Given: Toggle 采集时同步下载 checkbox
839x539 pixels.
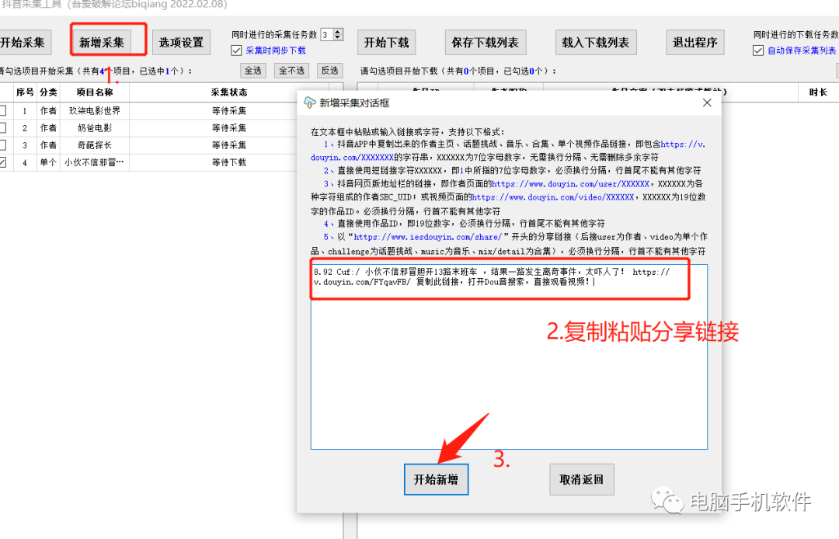Looking at the screenshot, I should point(236,50).
